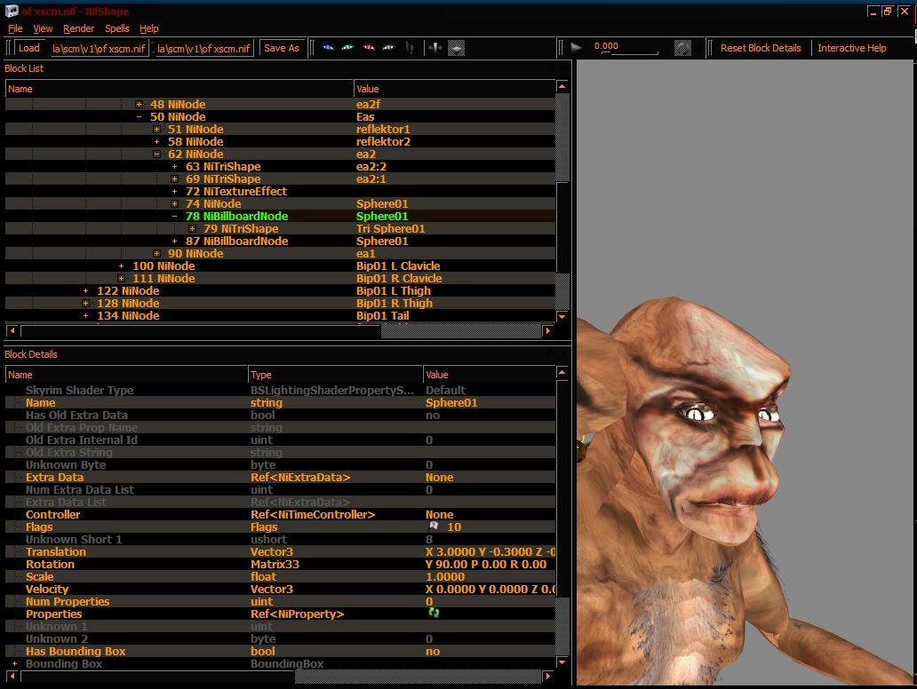917x689 pixels.
Task: Expand 122 NiNode Bip01 L Thigh
Action: [x=85, y=290]
